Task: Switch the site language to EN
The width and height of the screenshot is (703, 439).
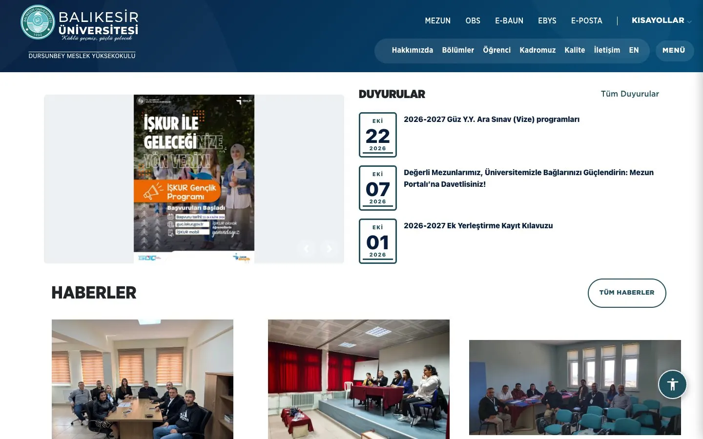Action: click(x=634, y=50)
